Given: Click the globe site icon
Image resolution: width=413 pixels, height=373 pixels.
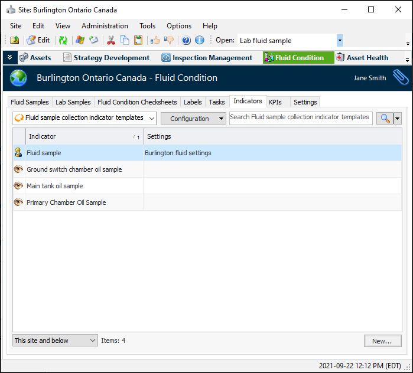Looking at the screenshot, I should (x=18, y=78).
